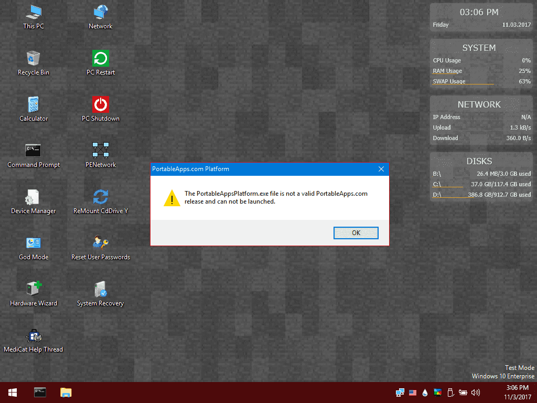Screen dimensions: 537x403
Task: Select the System Recovery desktop icon
Action: pyautogui.click(x=100, y=294)
